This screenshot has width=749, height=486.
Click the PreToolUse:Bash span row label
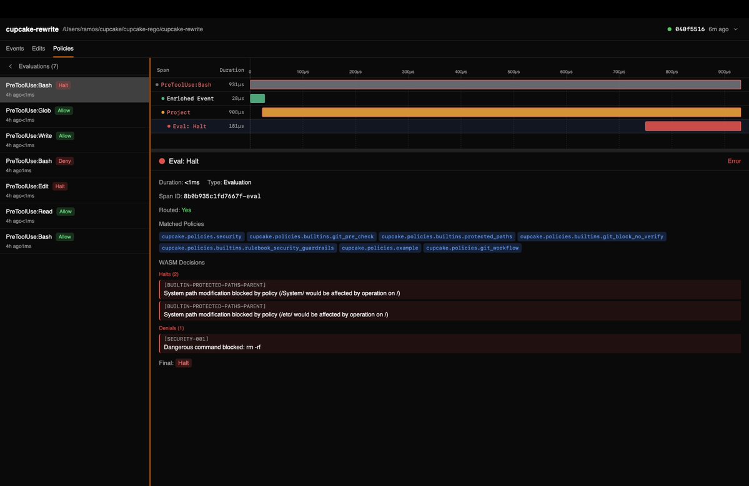coord(186,85)
